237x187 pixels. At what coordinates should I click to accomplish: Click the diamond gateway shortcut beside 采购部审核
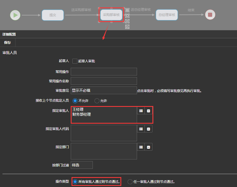[x=127, y=21]
